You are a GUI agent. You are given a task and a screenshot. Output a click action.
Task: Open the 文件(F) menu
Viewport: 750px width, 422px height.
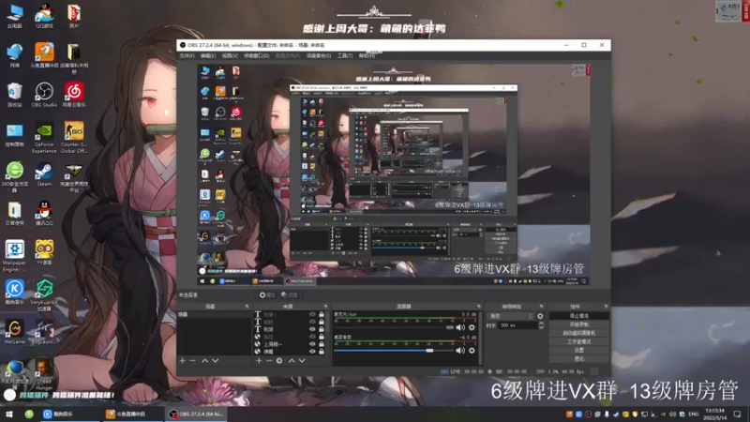(187, 56)
